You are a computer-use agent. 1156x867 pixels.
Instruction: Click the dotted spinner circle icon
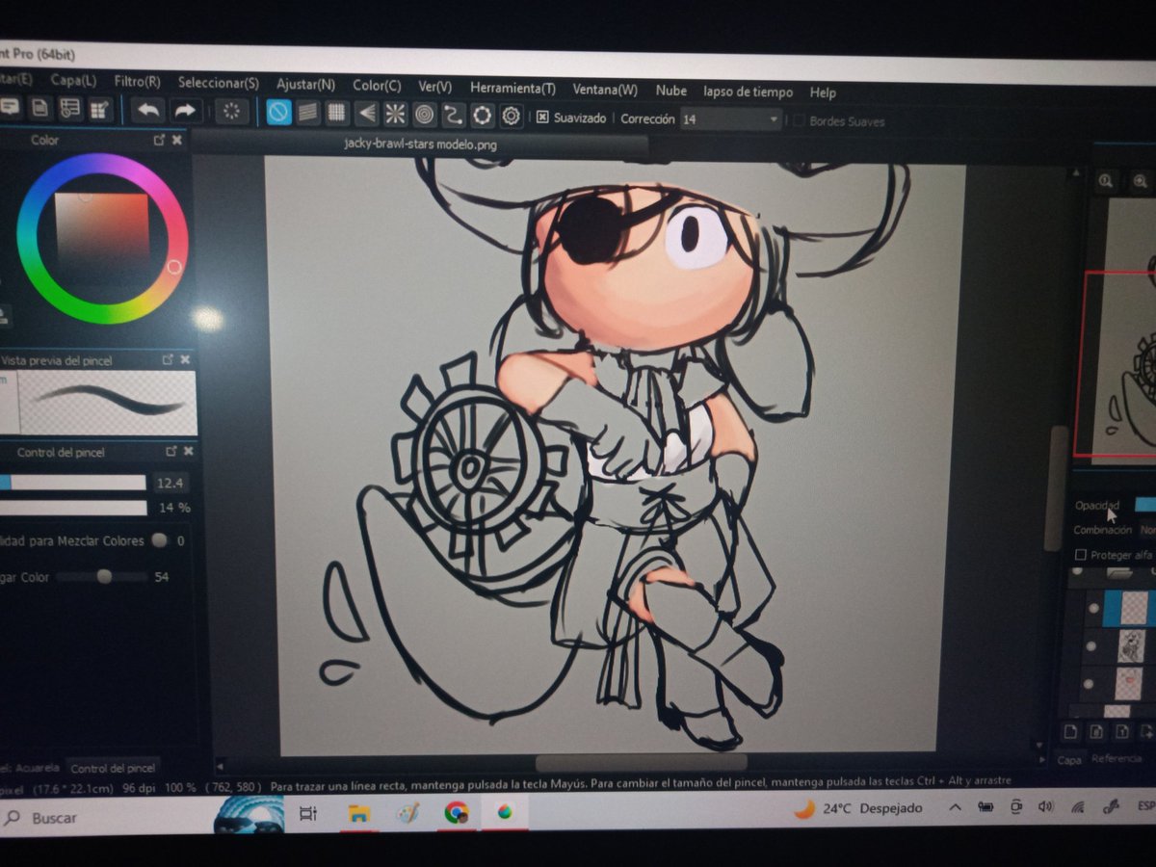[231, 112]
